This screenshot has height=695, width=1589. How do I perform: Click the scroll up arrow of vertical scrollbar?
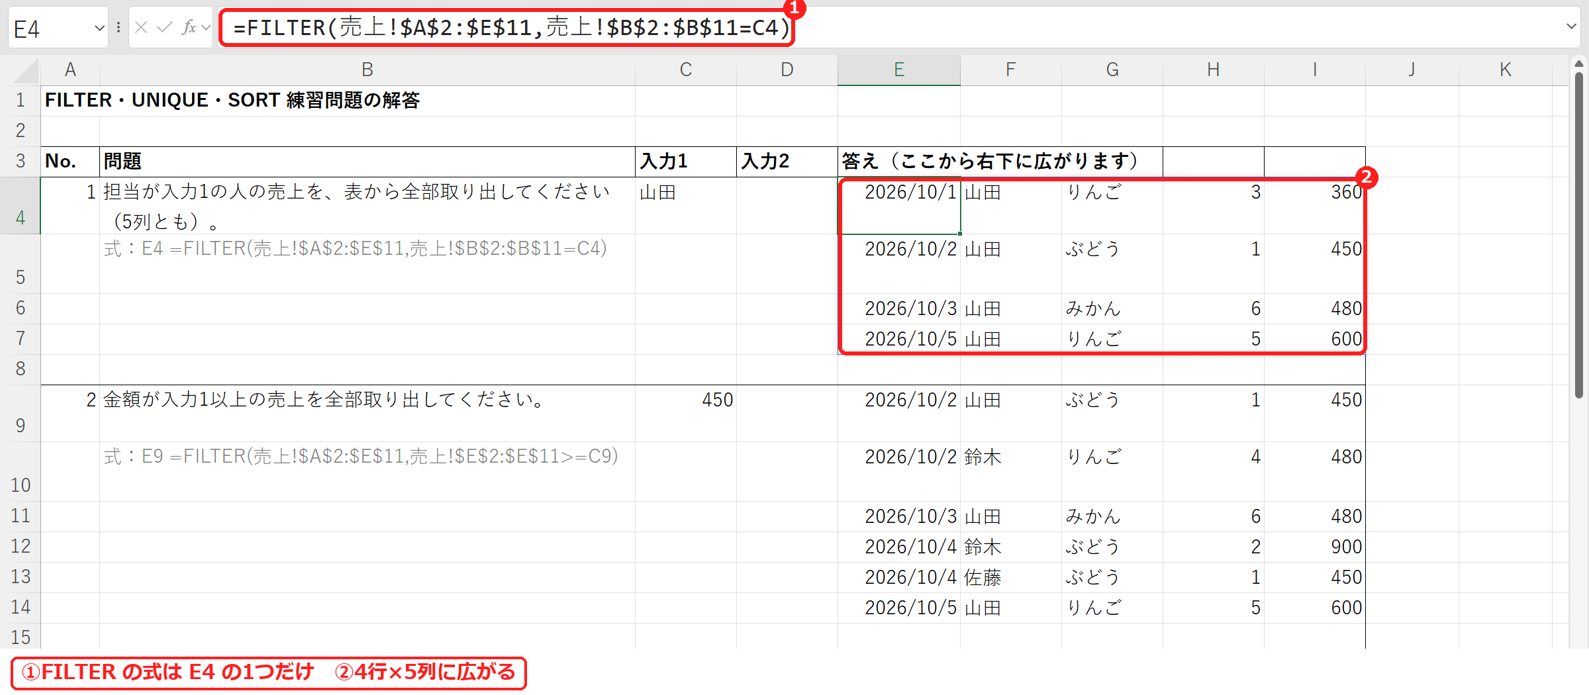point(1579,64)
